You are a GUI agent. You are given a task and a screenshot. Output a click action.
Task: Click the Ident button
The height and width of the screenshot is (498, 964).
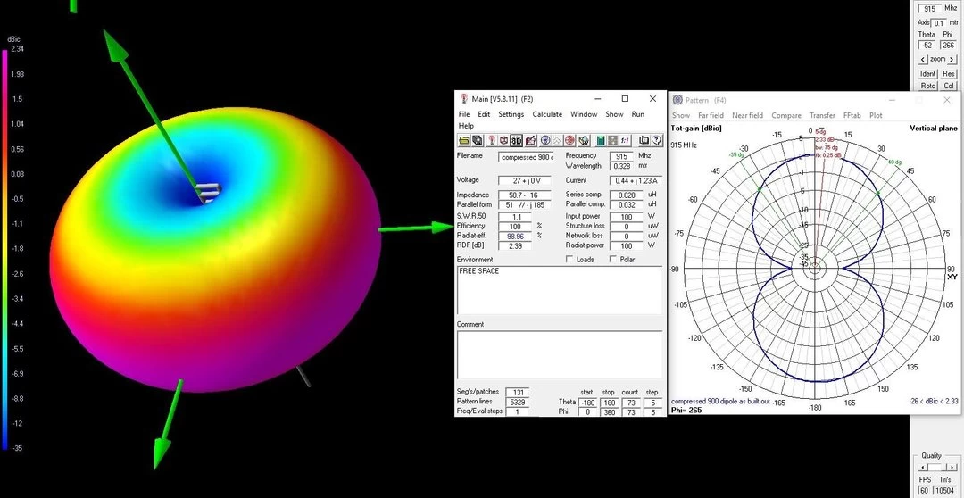pos(927,74)
